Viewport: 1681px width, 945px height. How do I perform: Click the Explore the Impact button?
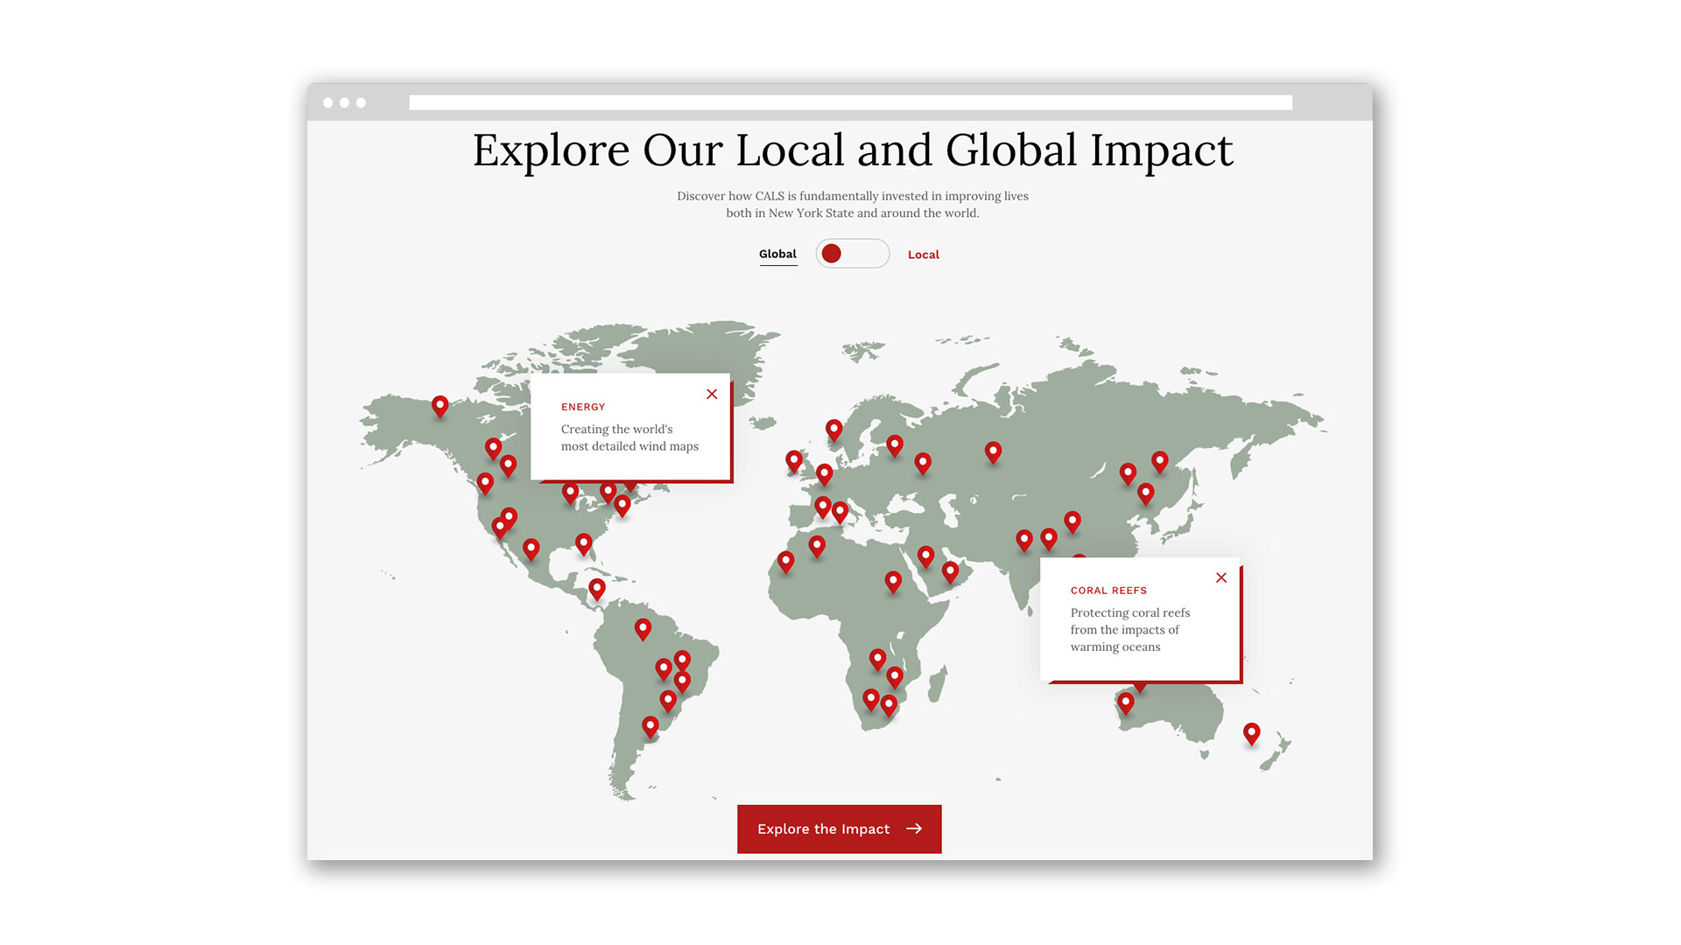pos(839,829)
